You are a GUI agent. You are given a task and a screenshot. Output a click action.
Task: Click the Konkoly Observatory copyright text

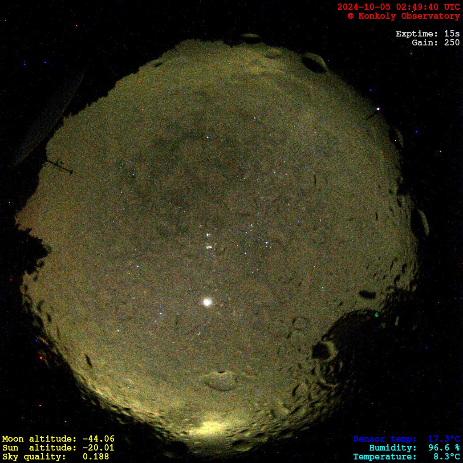tap(403, 16)
